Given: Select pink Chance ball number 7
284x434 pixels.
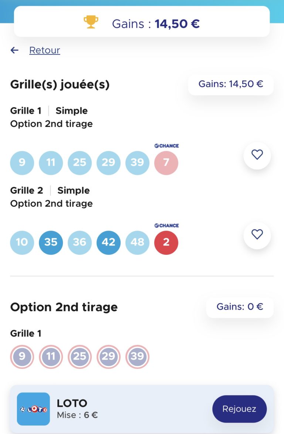Looking at the screenshot, I should 166,163.
